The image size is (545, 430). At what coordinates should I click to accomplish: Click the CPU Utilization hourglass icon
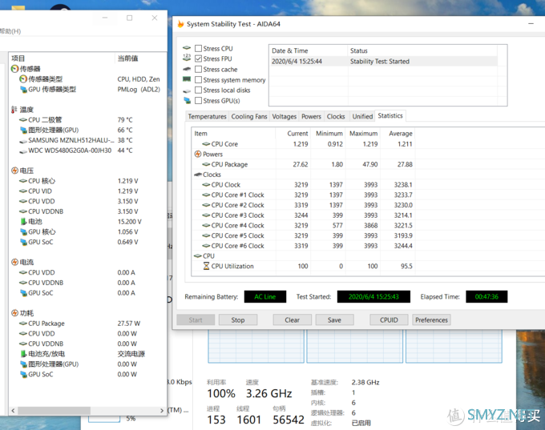coord(207,266)
